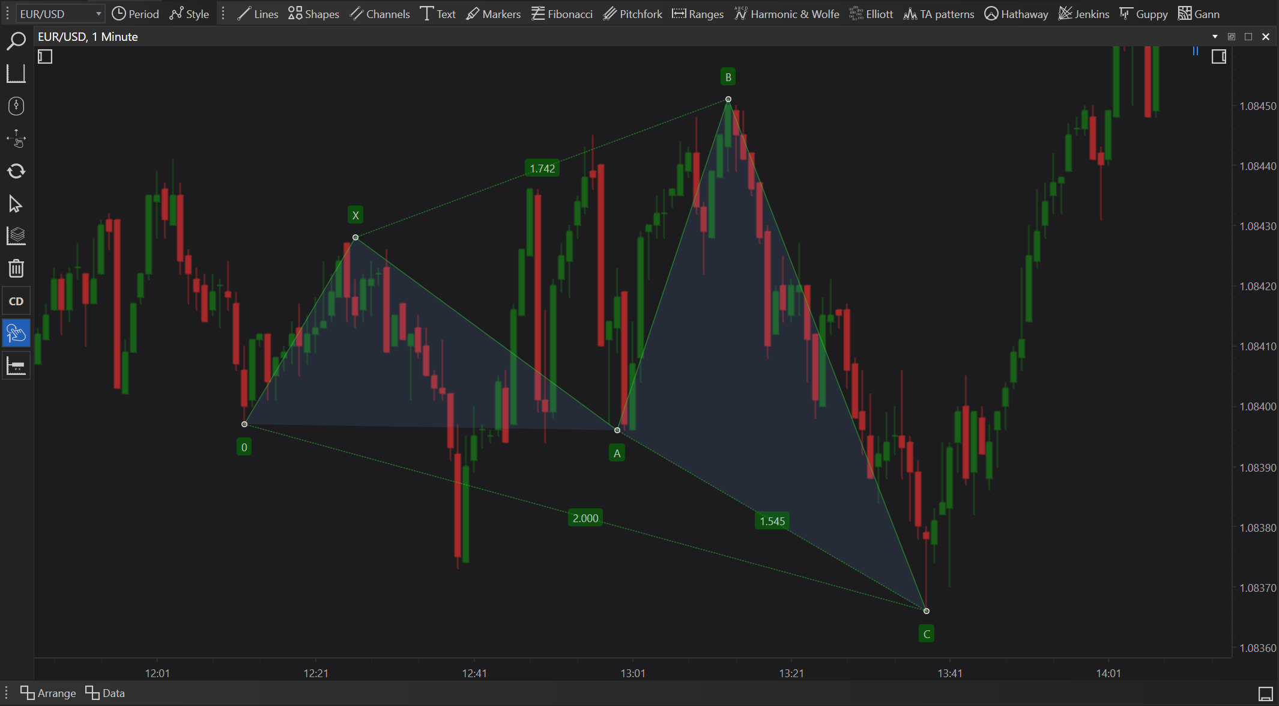Expand the chart window options arrow
This screenshot has height=706, width=1279.
coord(1215,37)
